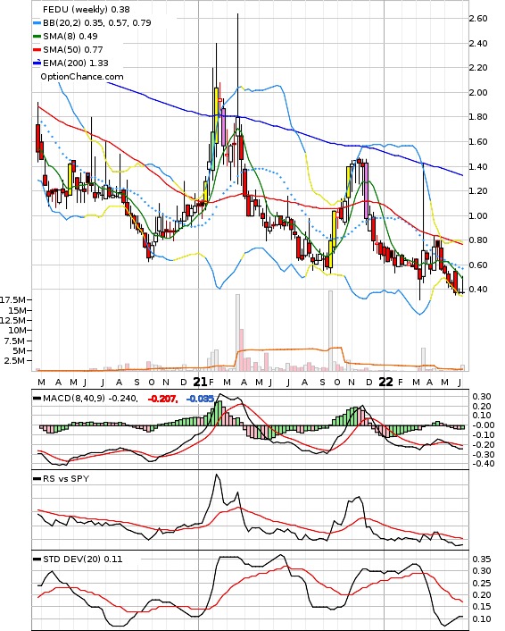
Task: Click the tallest volume bar near April 2021
Action: click(237, 332)
